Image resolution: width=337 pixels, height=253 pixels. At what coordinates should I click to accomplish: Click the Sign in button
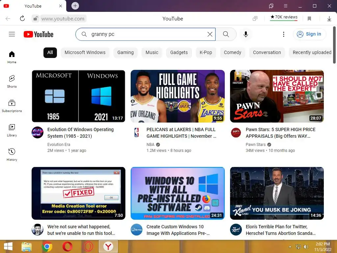pyautogui.click(x=309, y=34)
